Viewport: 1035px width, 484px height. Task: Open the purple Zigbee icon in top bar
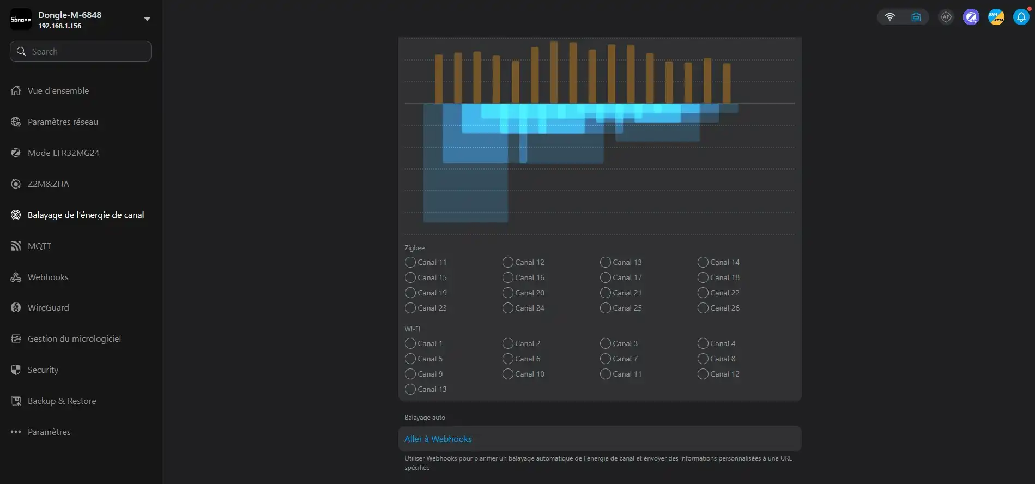pos(971,17)
